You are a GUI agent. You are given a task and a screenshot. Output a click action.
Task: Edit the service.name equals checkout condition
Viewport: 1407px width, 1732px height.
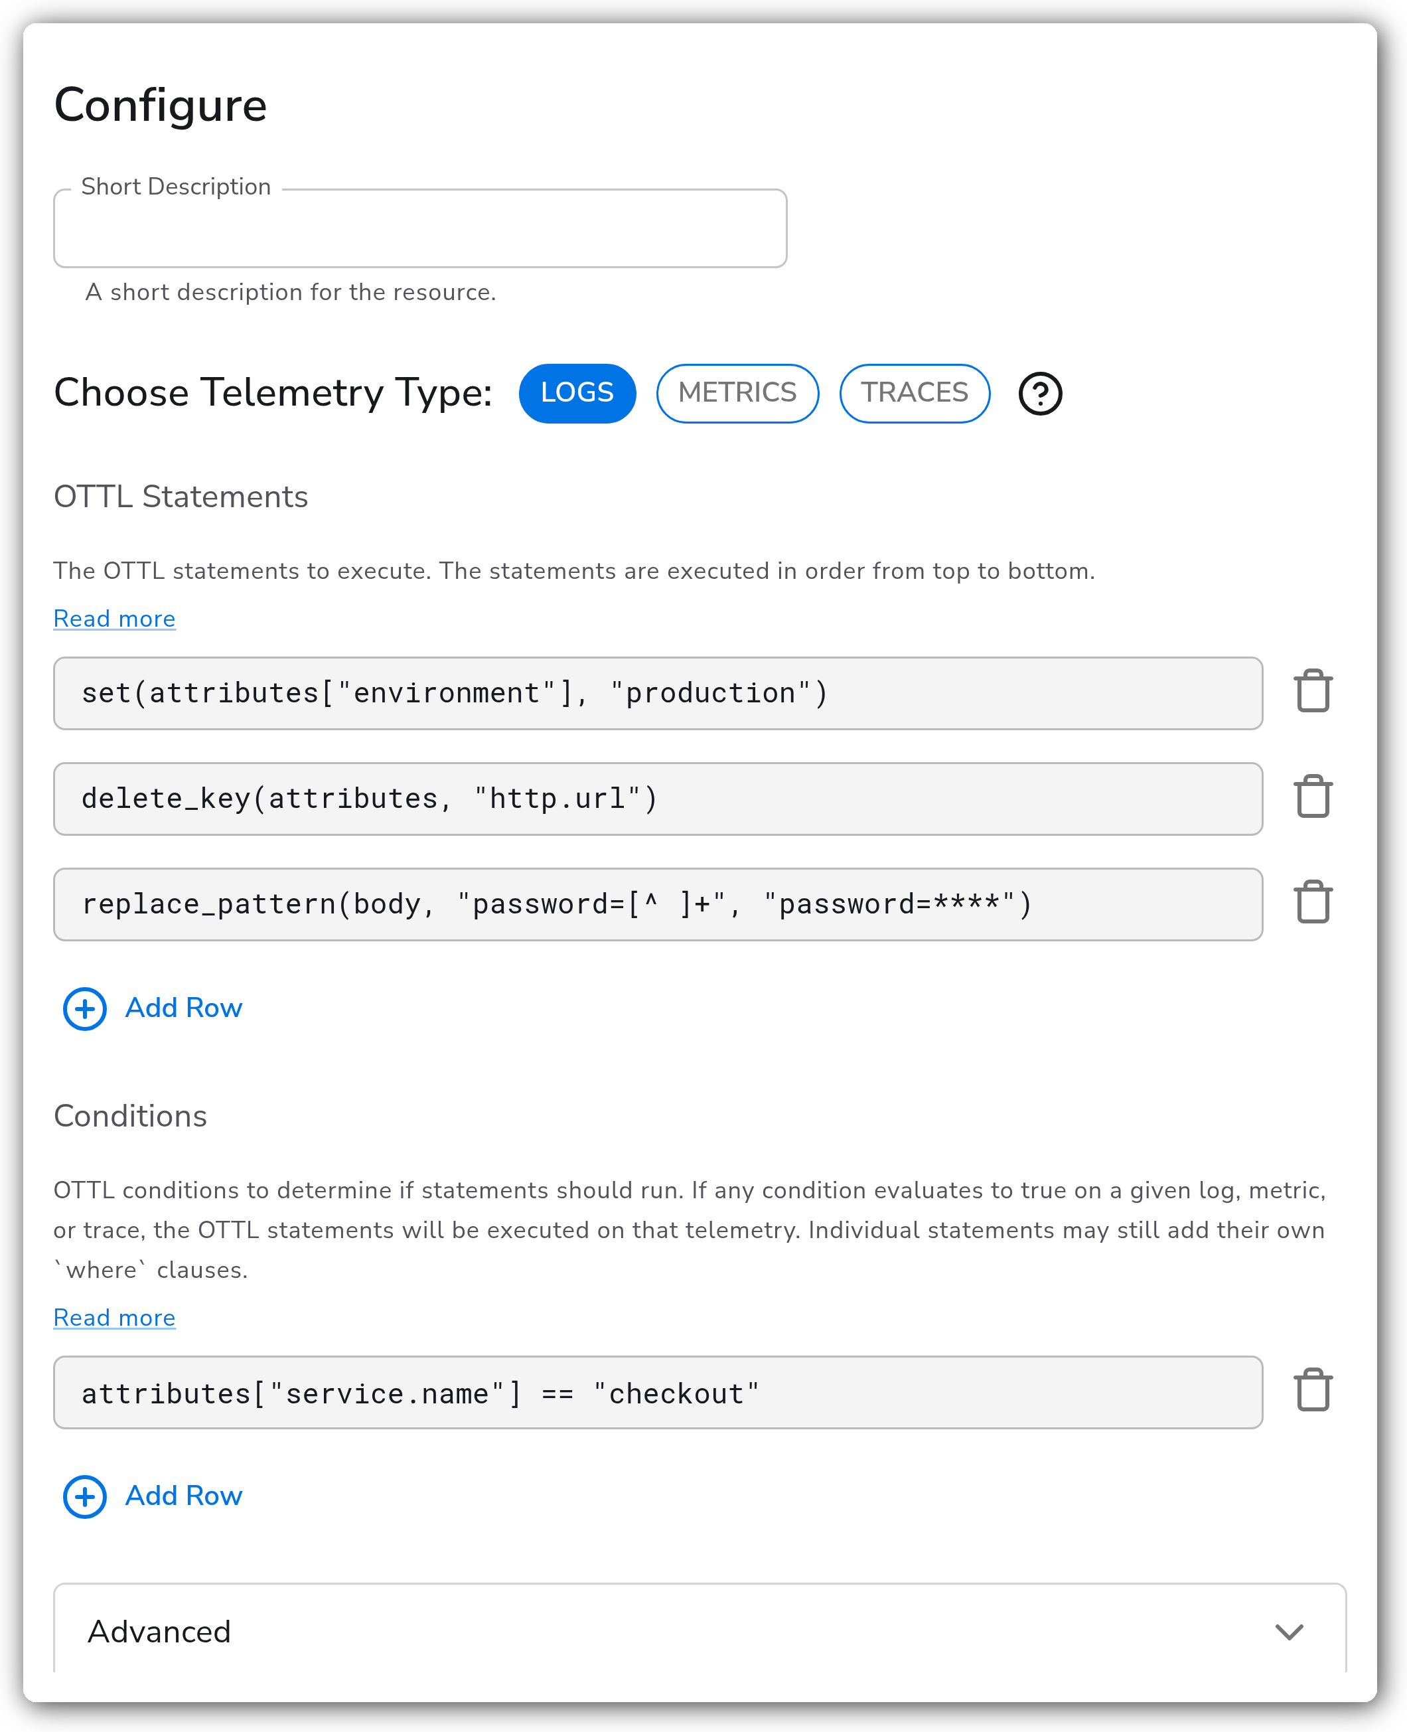[657, 1392]
